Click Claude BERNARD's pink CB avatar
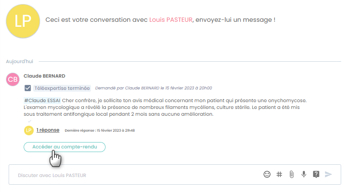The height and width of the screenshot is (192, 348). click(13, 79)
